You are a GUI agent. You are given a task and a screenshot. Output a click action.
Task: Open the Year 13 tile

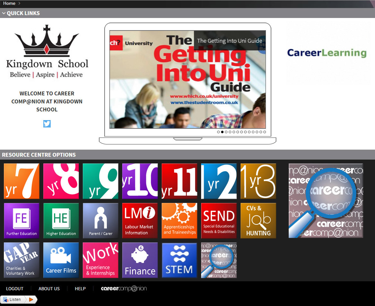[258, 181]
